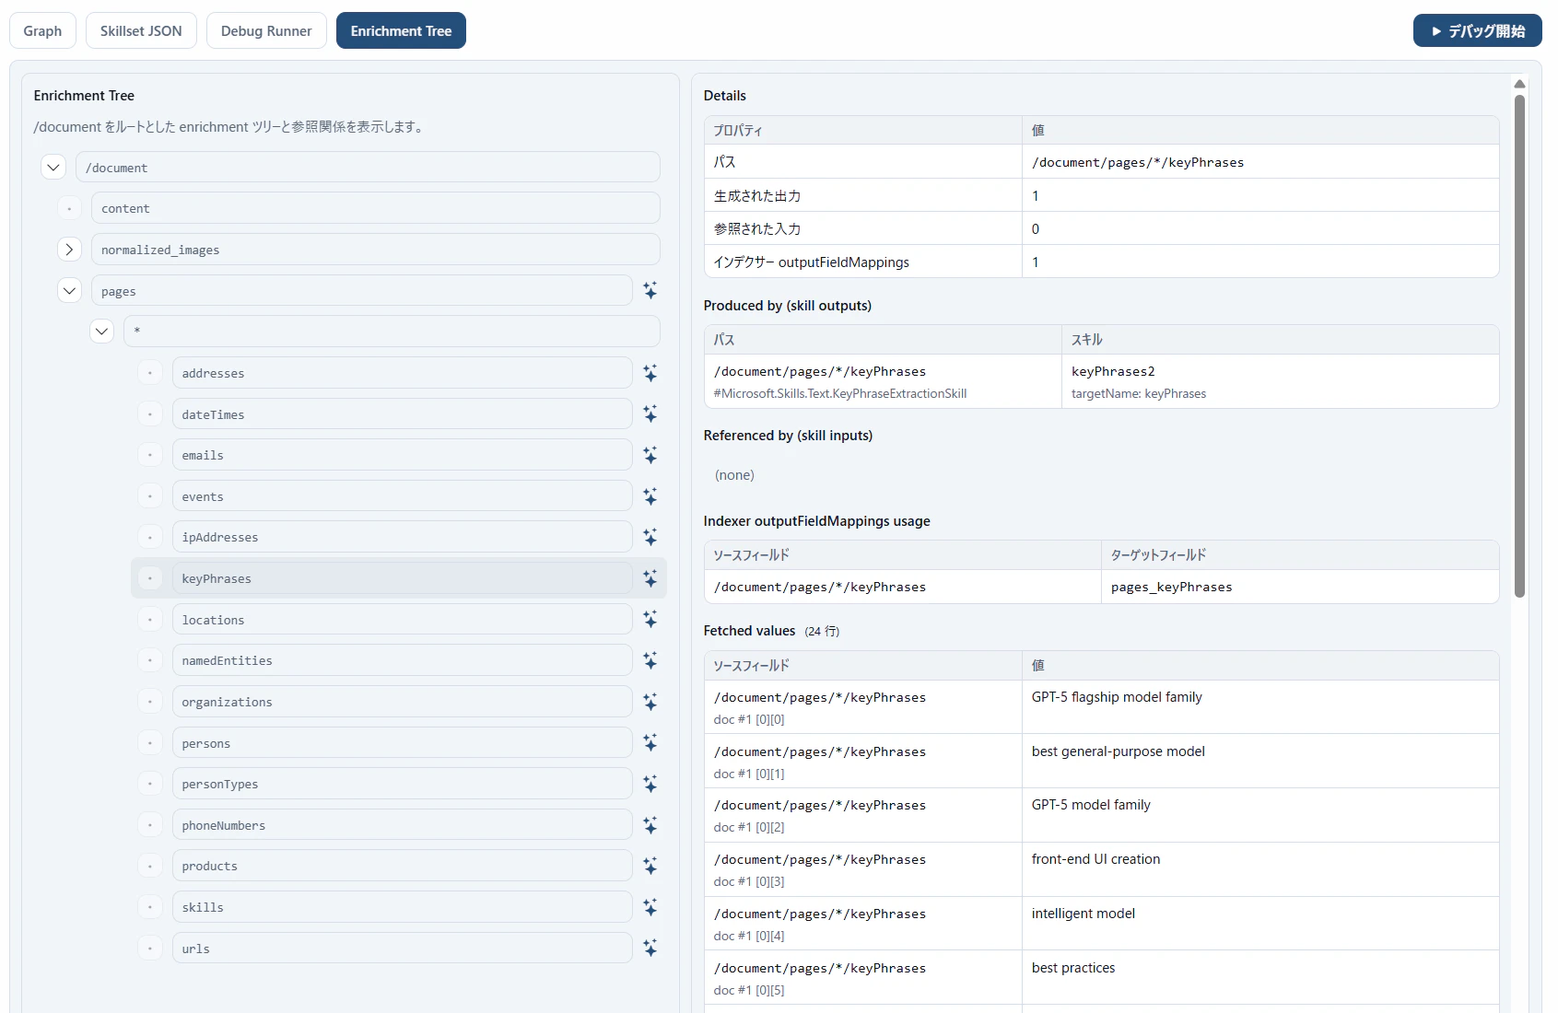1558x1013 pixels.
Task: Click the sparkle icon beside emails
Action: 650,455
